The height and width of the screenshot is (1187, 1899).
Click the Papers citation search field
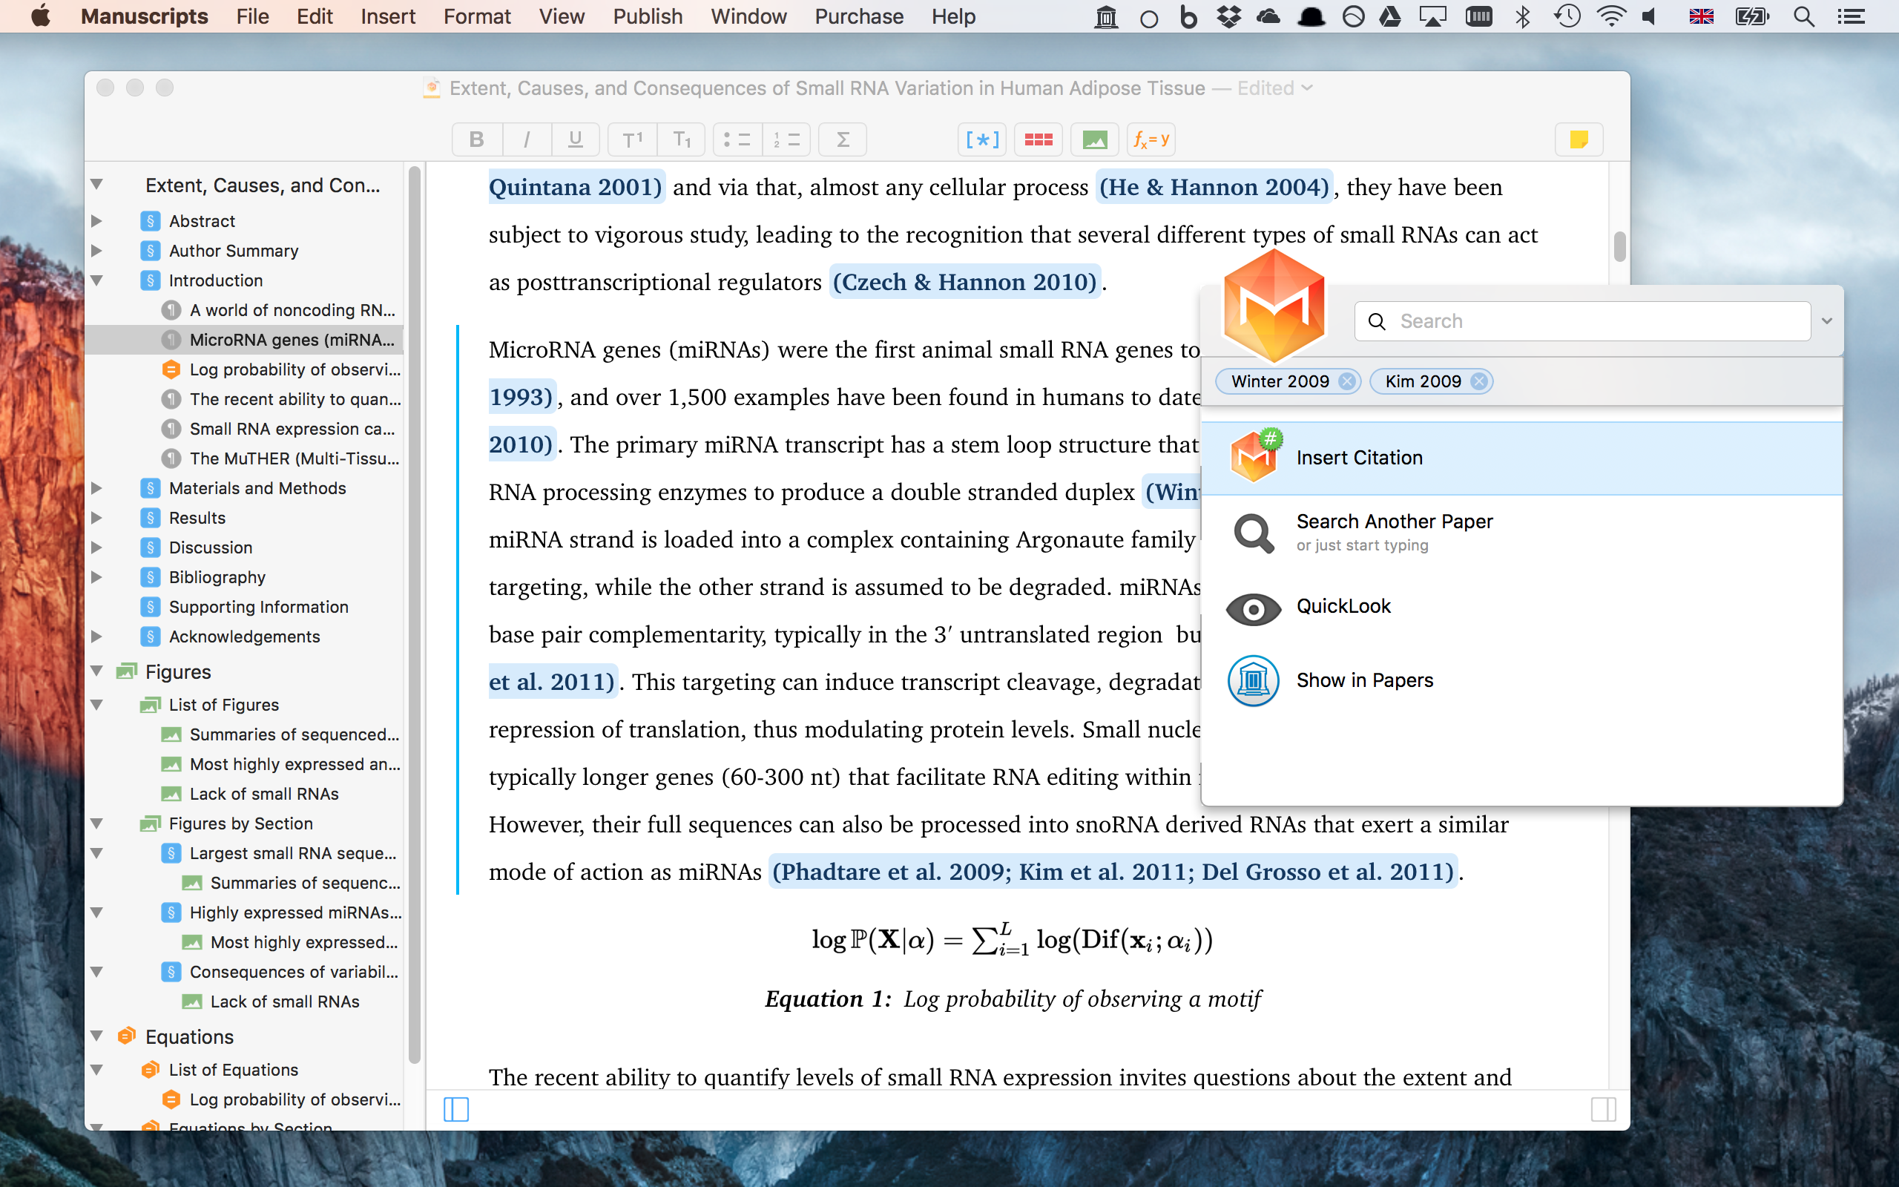tap(1582, 321)
